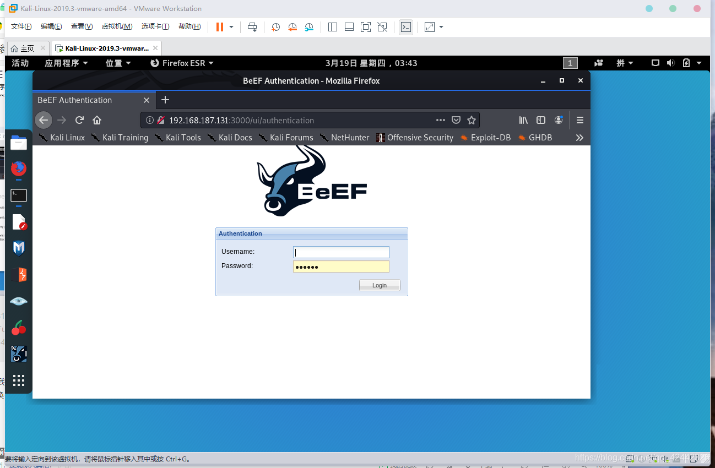The width and height of the screenshot is (715, 468).
Task: Click the date and time in top bar
Action: pos(371,63)
